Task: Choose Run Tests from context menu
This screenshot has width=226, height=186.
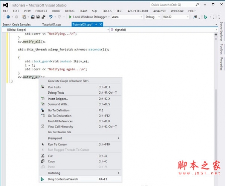Action: (x=81, y=87)
